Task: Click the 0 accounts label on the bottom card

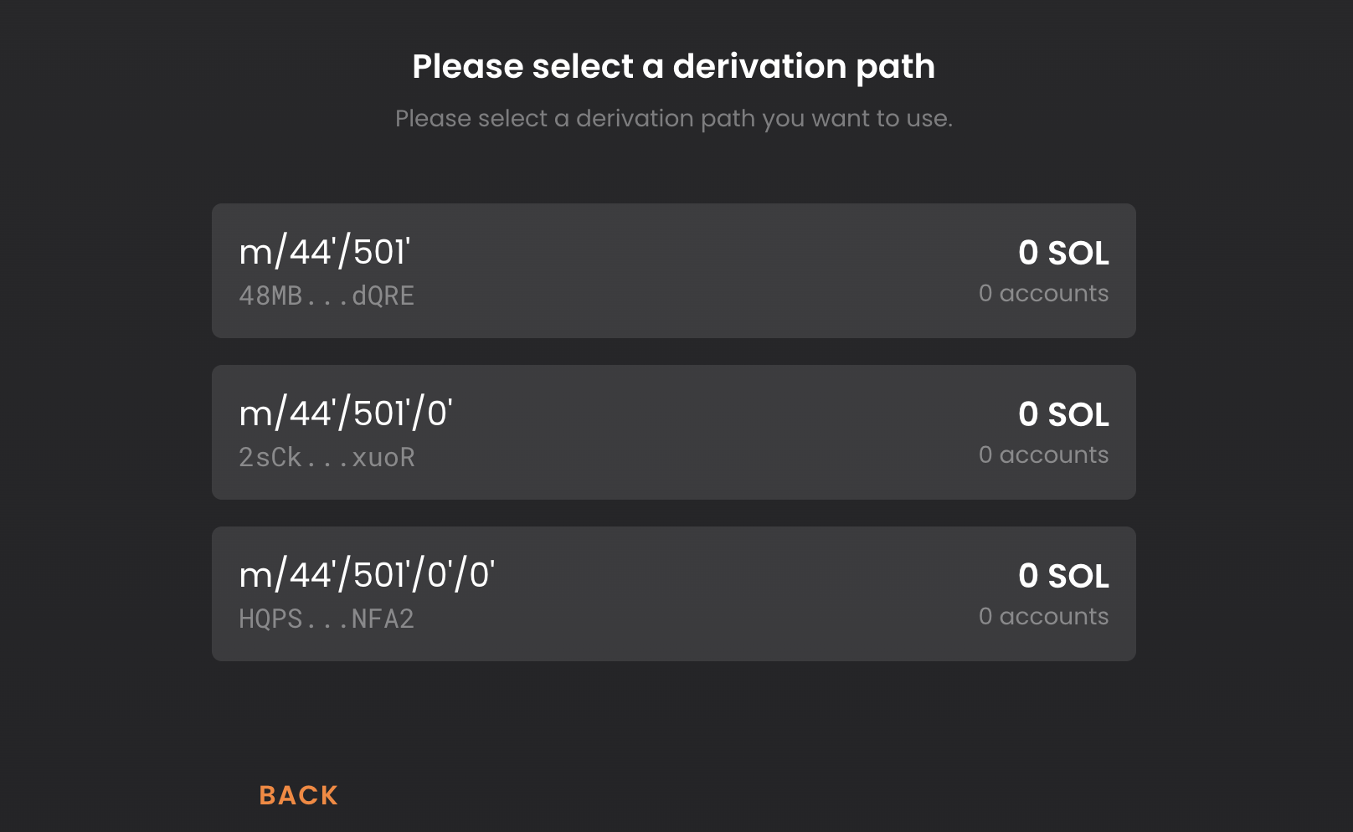Action: pyautogui.click(x=1043, y=616)
